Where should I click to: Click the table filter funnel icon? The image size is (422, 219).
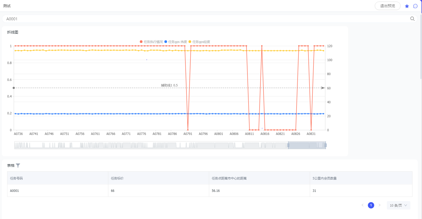pyautogui.click(x=18, y=166)
